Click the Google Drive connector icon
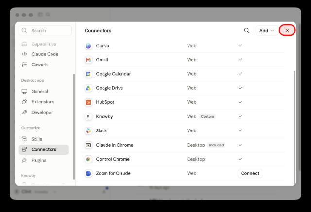This screenshot has height=212, width=311. pyautogui.click(x=88, y=88)
